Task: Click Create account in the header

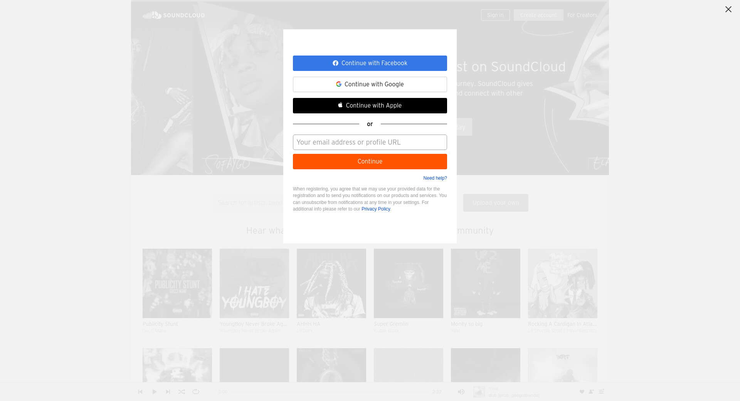Action: [538, 15]
